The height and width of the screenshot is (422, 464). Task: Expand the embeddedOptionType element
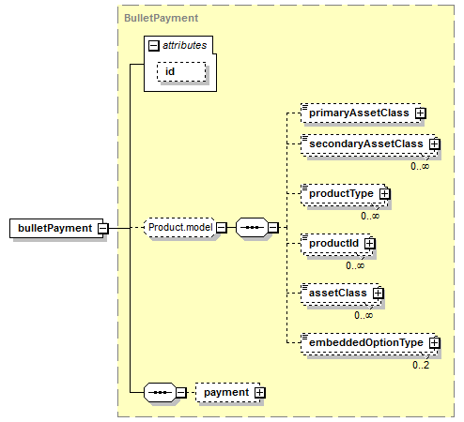coord(434,343)
